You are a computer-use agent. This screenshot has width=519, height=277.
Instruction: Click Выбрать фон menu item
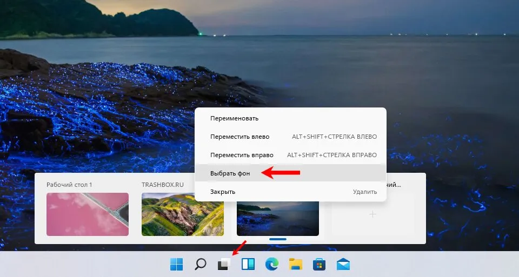tap(290, 173)
